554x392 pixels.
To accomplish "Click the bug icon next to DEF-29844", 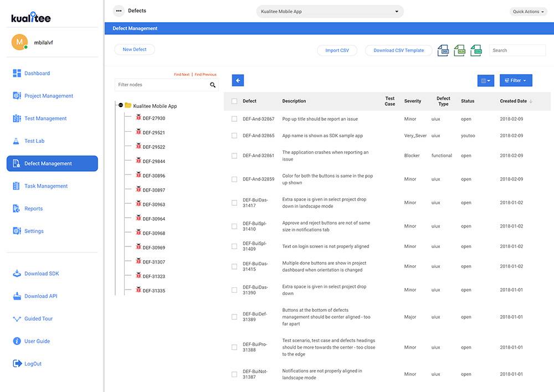I will pyautogui.click(x=138, y=161).
